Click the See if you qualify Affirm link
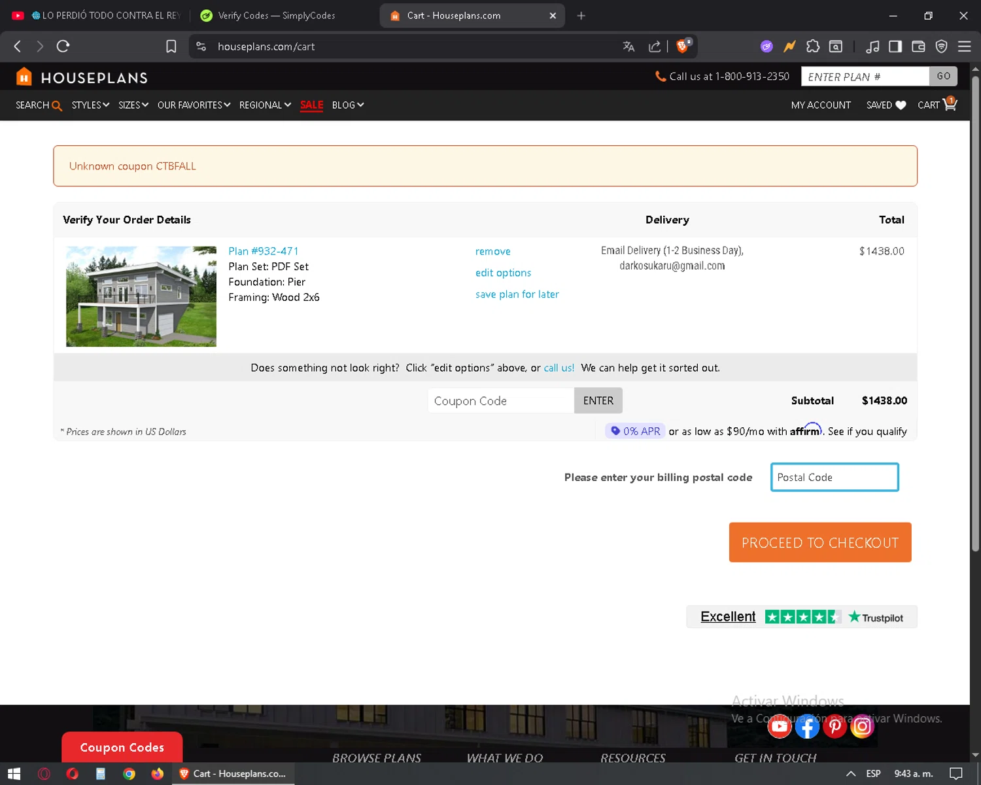 click(867, 432)
